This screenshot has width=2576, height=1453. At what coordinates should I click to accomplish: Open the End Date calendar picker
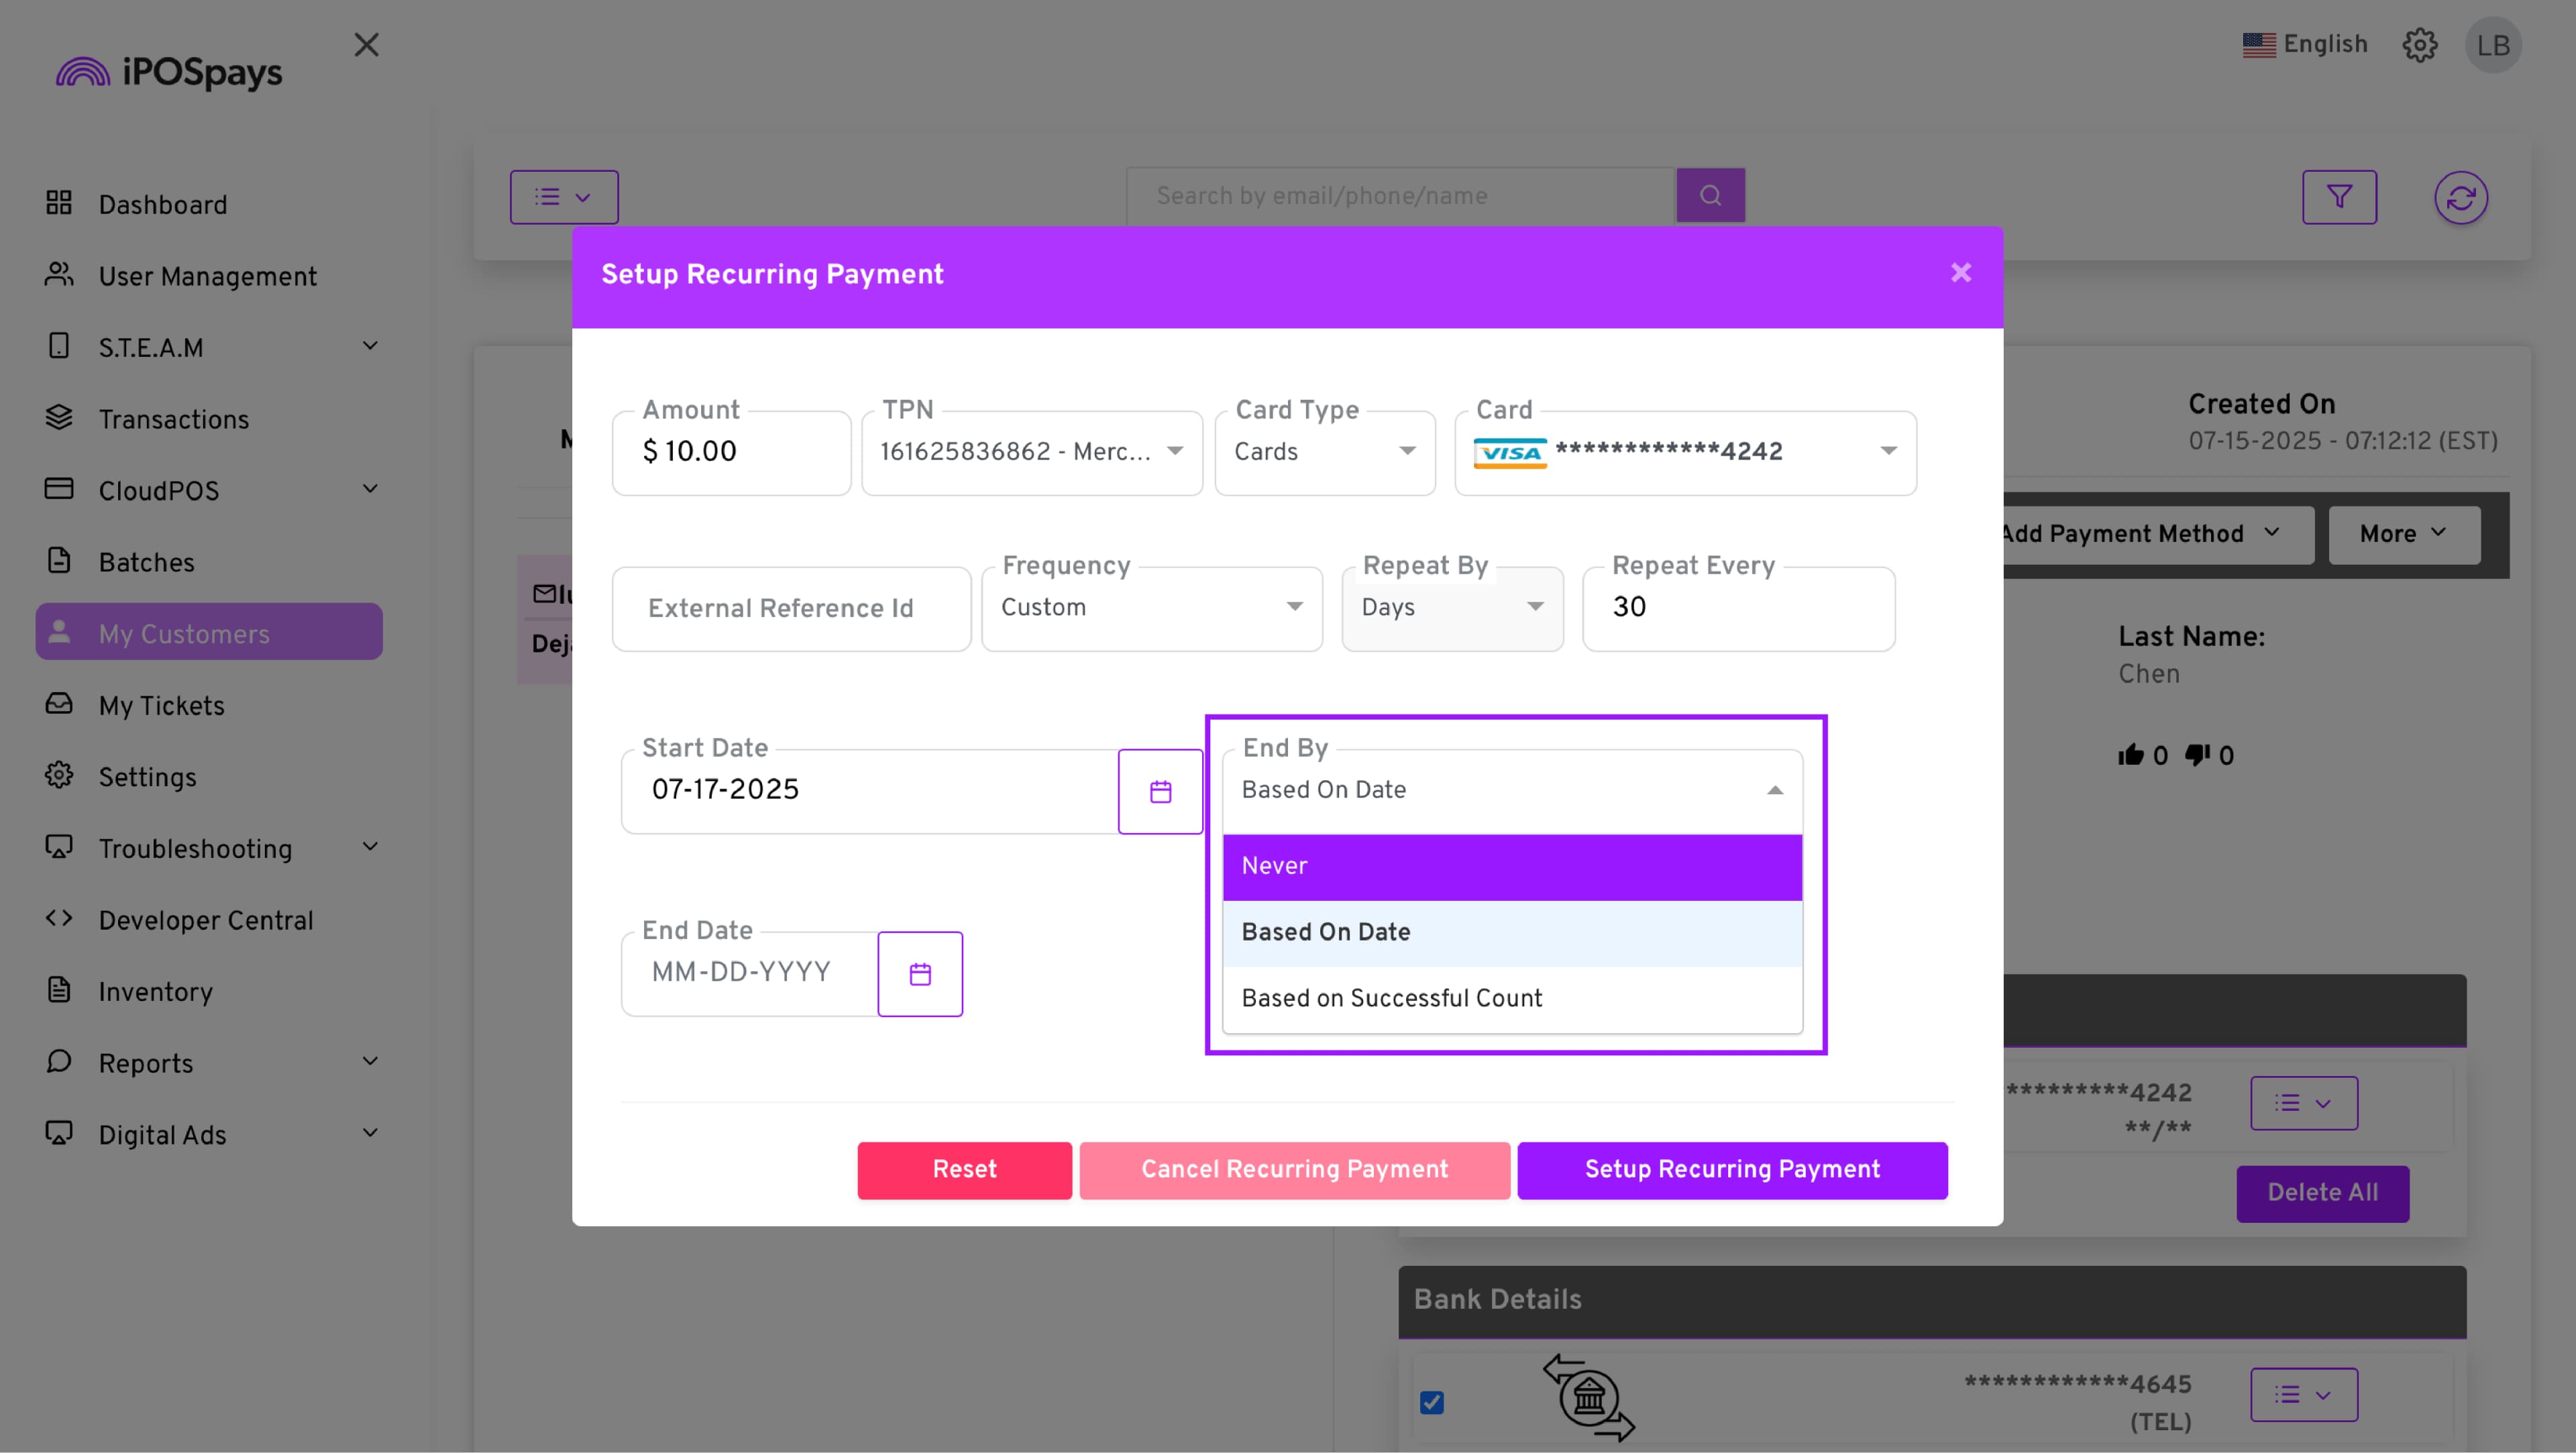tap(920, 973)
